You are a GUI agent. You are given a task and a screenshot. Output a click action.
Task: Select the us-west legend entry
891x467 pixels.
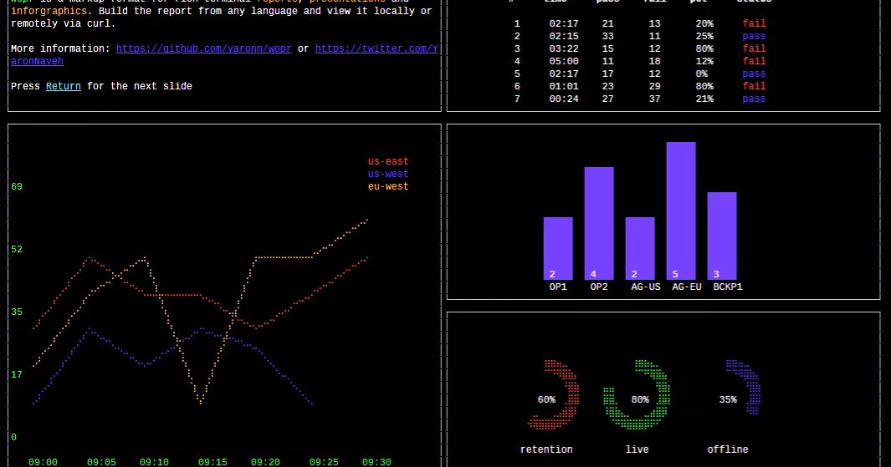[388, 175]
